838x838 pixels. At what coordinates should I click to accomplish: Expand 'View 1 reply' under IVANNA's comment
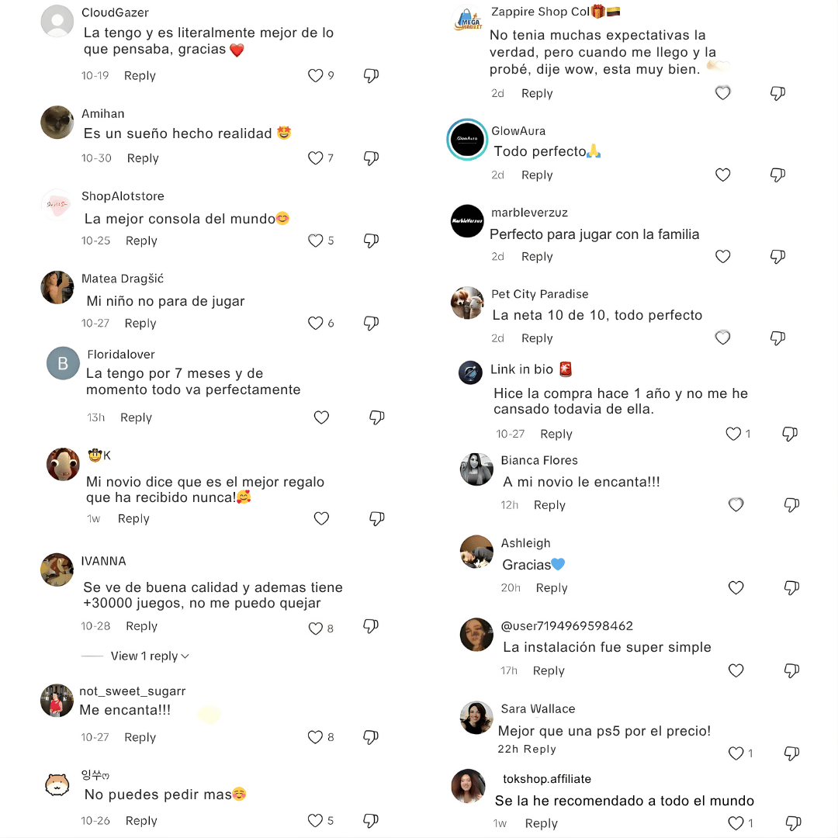pyautogui.click(x=150, y=656)
